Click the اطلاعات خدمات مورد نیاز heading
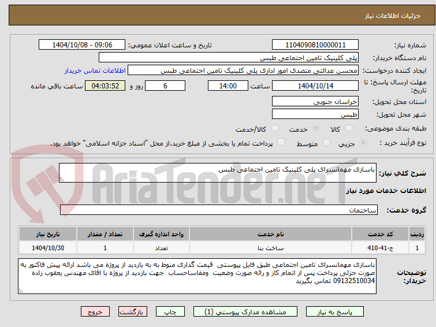 pos(386,191)
